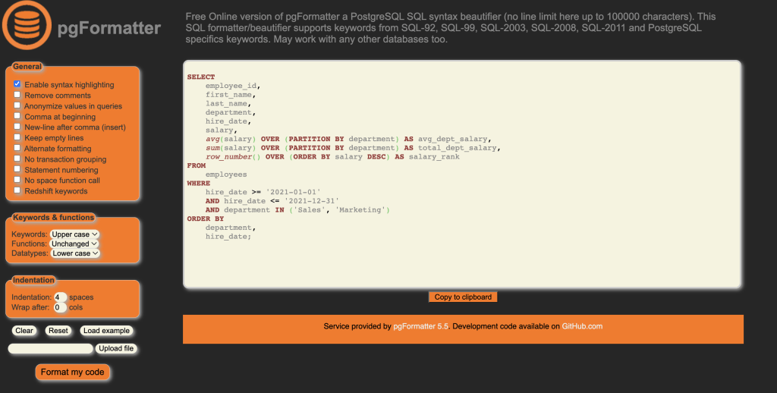Click Load example button
The width and height of the screenshot is (777, 393).
point(106,331)
